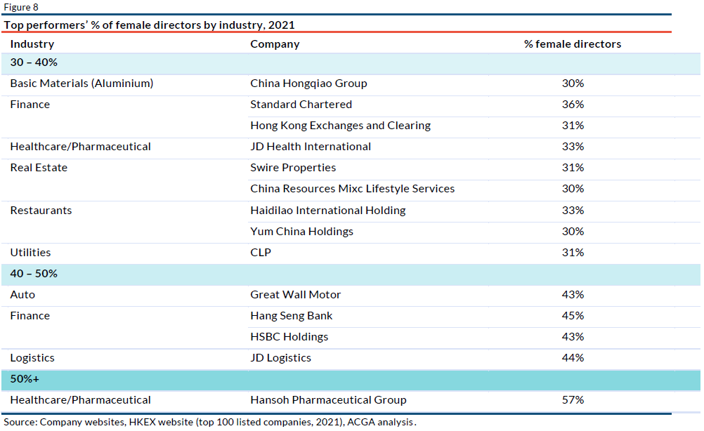Click the 57% value for Hansoh Pharmaceutical
The image size is (704, 431).
(x=573, y=400)
